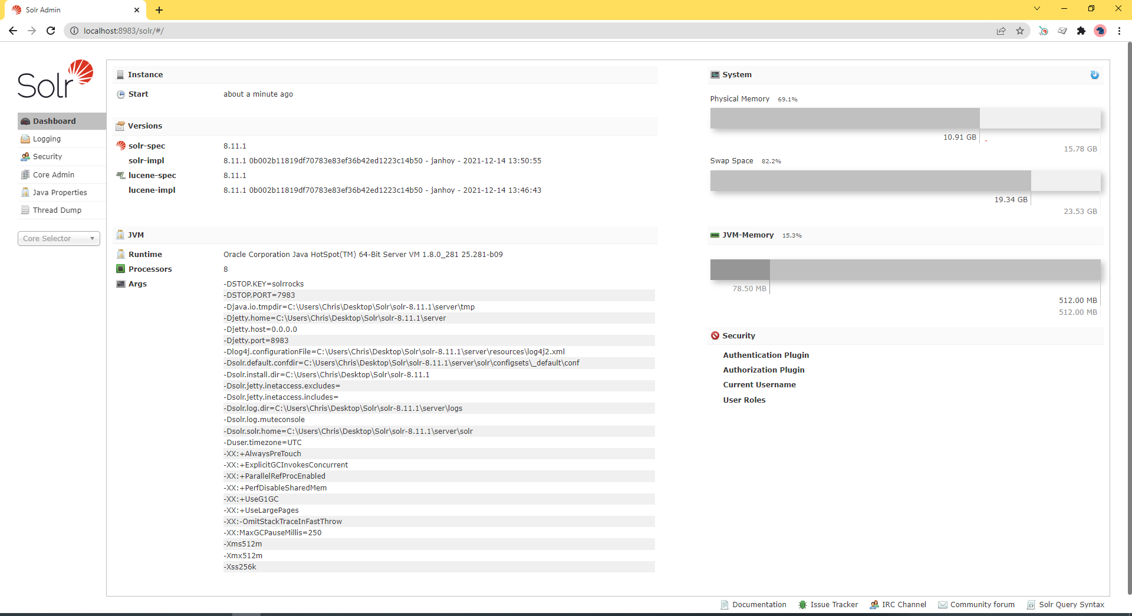Click the Java Properties icon in sidebar
This screenshot has width=1132, height=616.
[25, 192]
